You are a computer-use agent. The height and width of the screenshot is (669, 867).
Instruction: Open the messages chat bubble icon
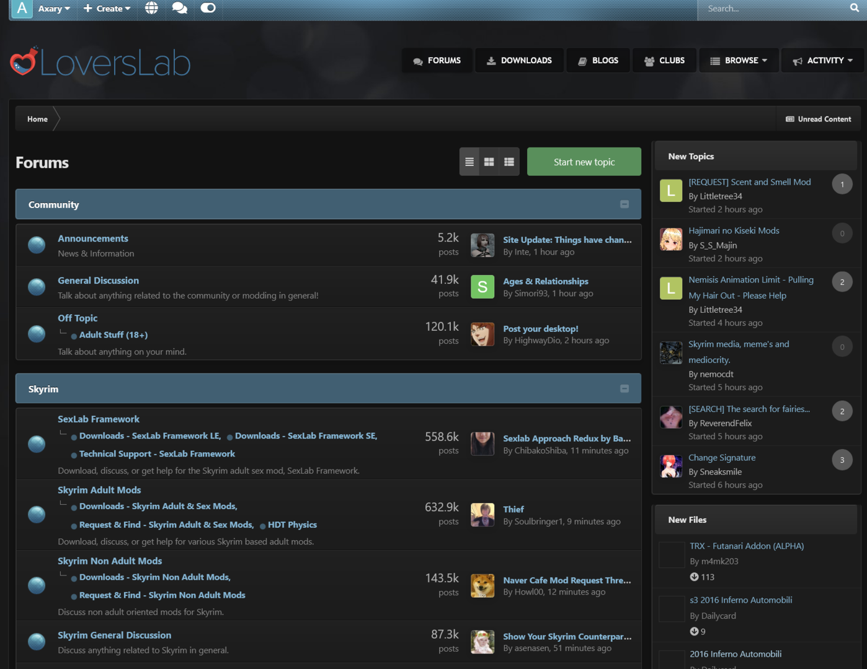coord(180,8)
